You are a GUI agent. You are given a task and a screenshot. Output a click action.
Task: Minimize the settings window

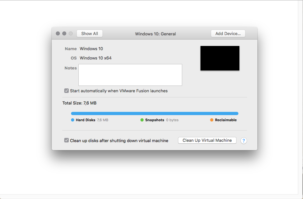[x=64, y=33]
